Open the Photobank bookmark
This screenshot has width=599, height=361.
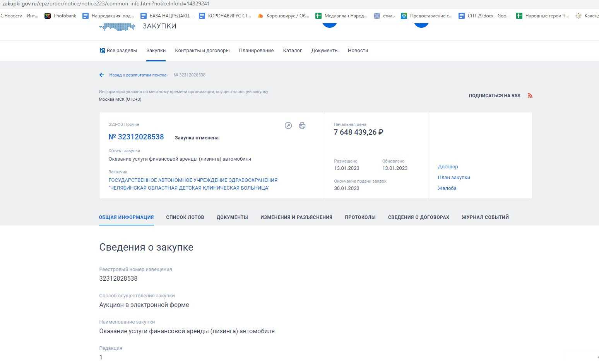coord(60,16)
